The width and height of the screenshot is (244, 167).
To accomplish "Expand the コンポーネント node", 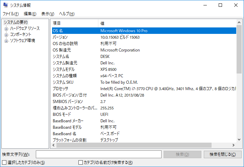I will click(x=6, y=35).
